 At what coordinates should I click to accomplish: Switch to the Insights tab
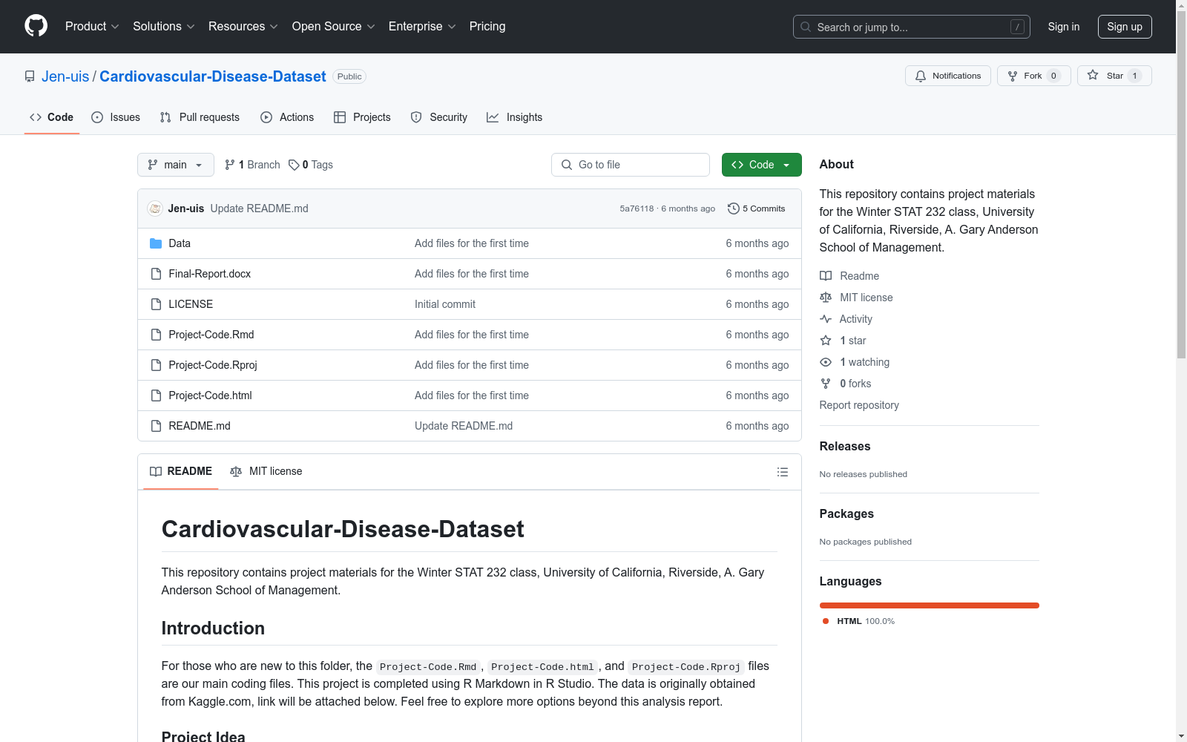click(x=524, y=117)
